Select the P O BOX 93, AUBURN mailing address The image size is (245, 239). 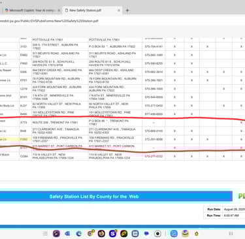click(112, 46)
